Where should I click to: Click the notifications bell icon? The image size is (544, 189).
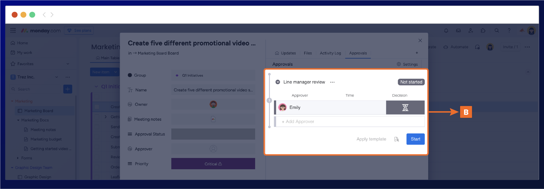[446, 30]
